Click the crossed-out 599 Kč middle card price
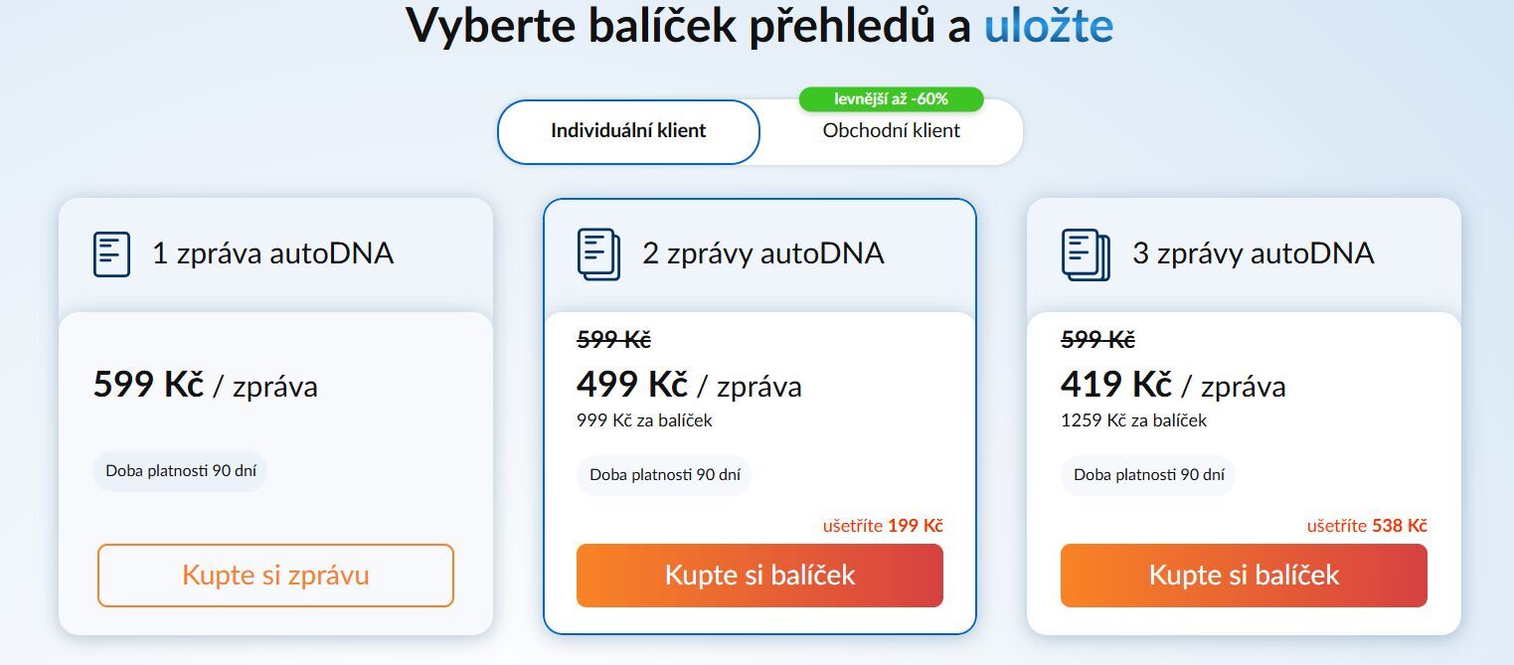The image size is (1514, 665). [612, 339]
